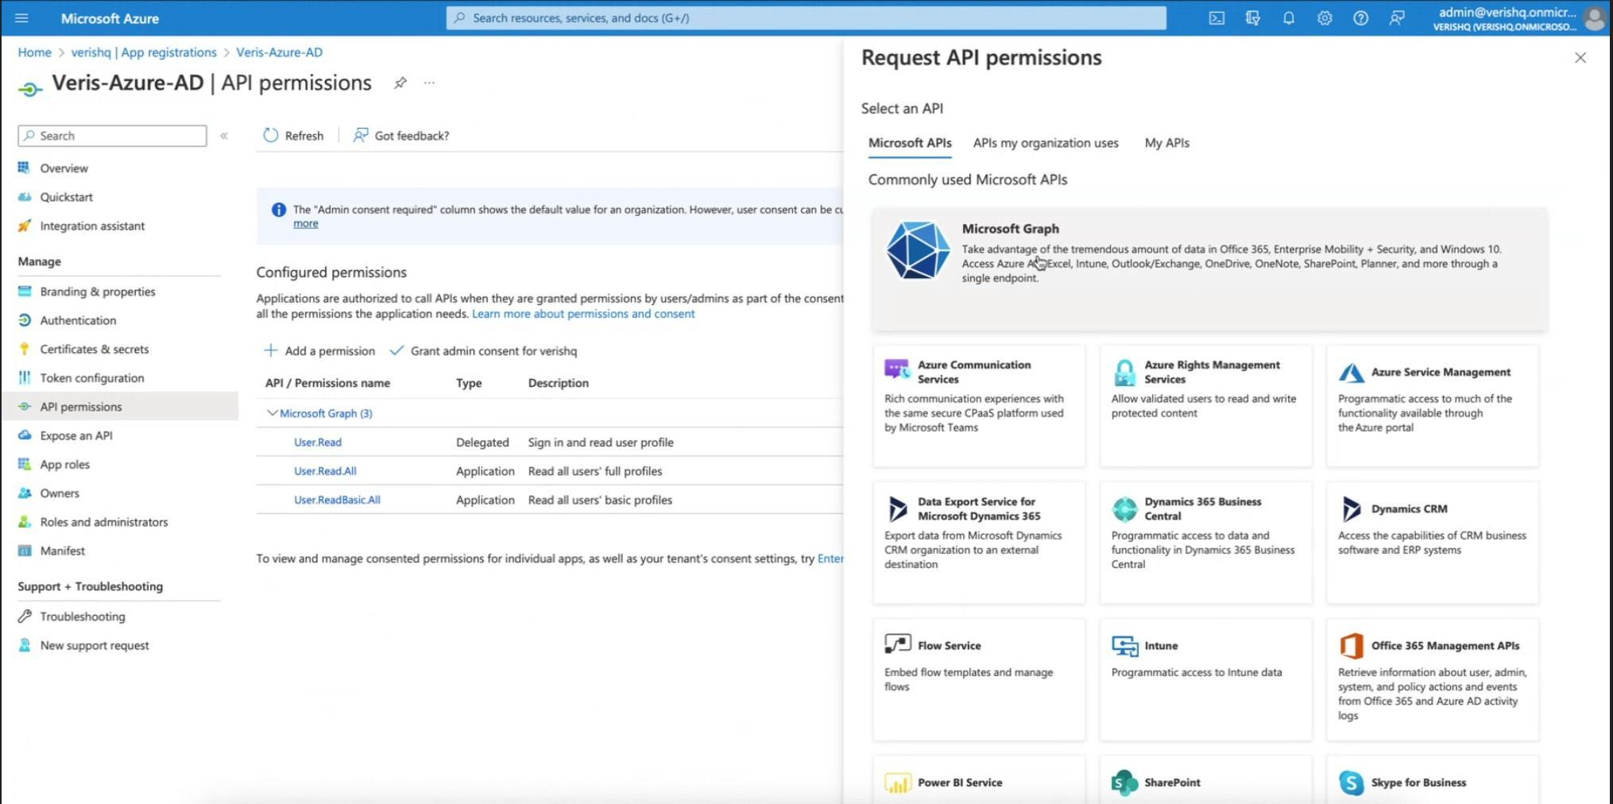Click the help question mark icon

tap(1360, 18)
